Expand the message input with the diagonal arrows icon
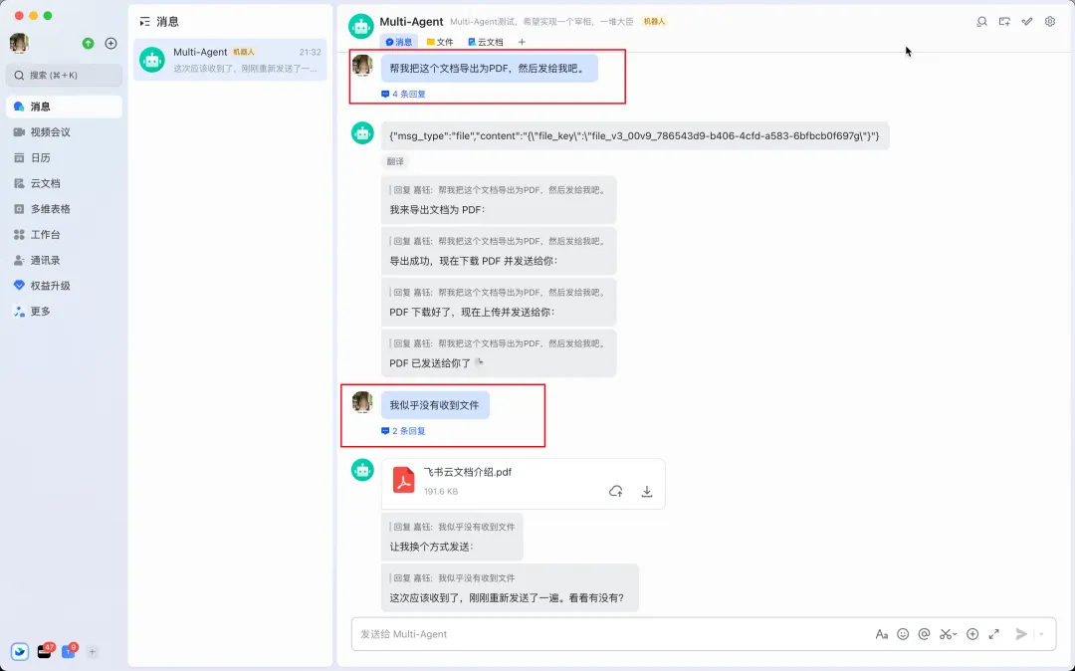 click(x=994, y=635)
